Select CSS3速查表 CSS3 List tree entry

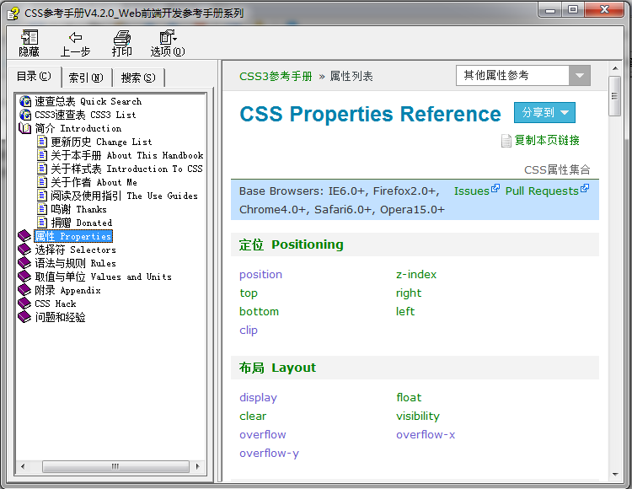tap(85, 115)
